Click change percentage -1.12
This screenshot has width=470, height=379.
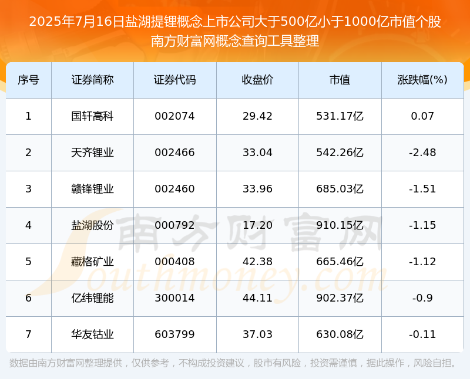coord(422,262)
